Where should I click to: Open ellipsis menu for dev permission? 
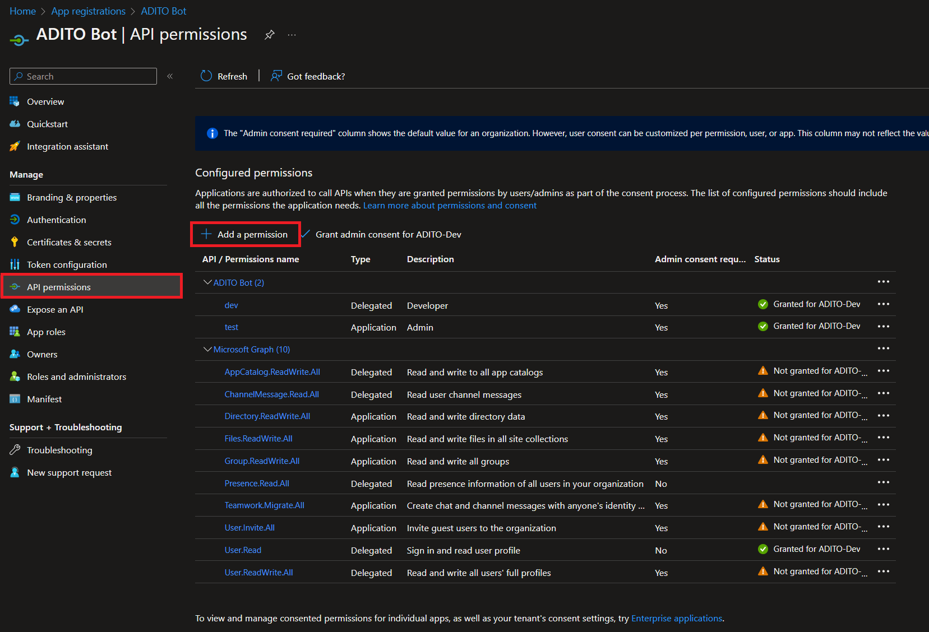click(x=884, y=304)
